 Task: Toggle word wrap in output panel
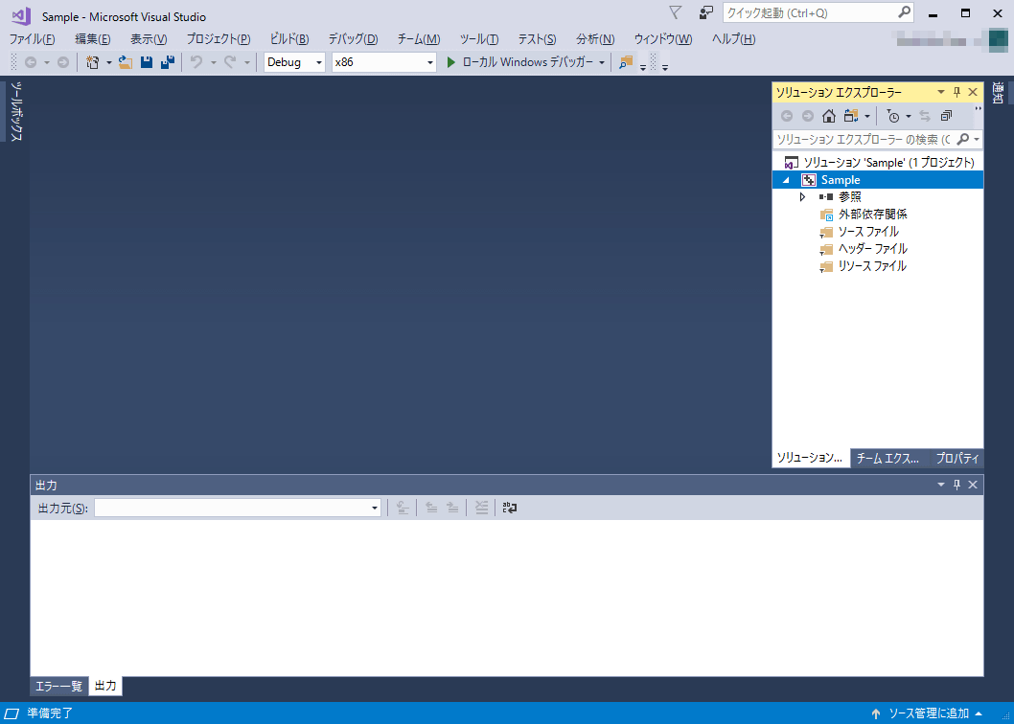[x=510, y=509]
